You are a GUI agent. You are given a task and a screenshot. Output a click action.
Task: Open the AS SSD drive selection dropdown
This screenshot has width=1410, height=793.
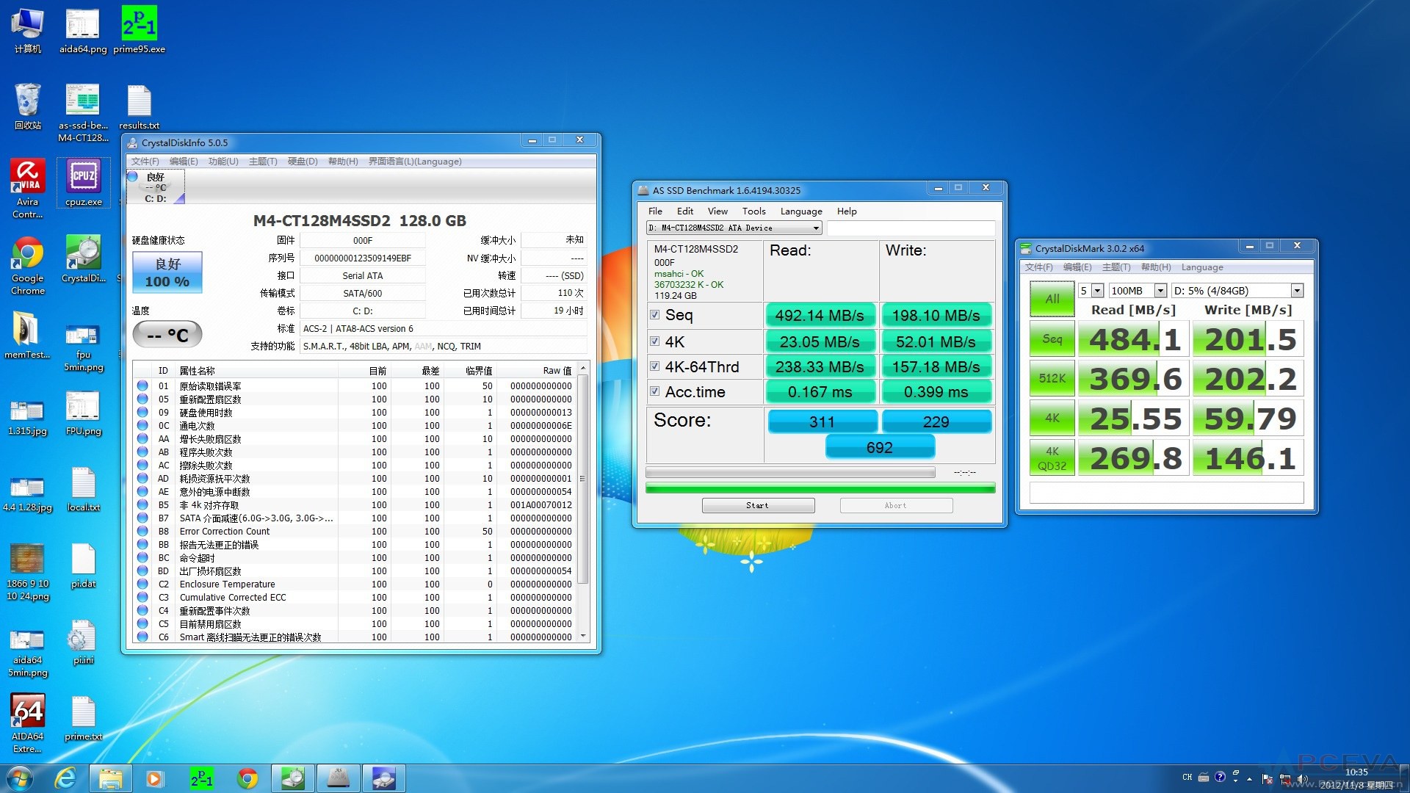pyautogui.click(x=734, y=228)
